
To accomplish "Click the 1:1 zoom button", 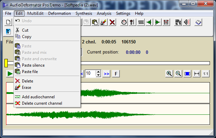I will coord(206,74).
